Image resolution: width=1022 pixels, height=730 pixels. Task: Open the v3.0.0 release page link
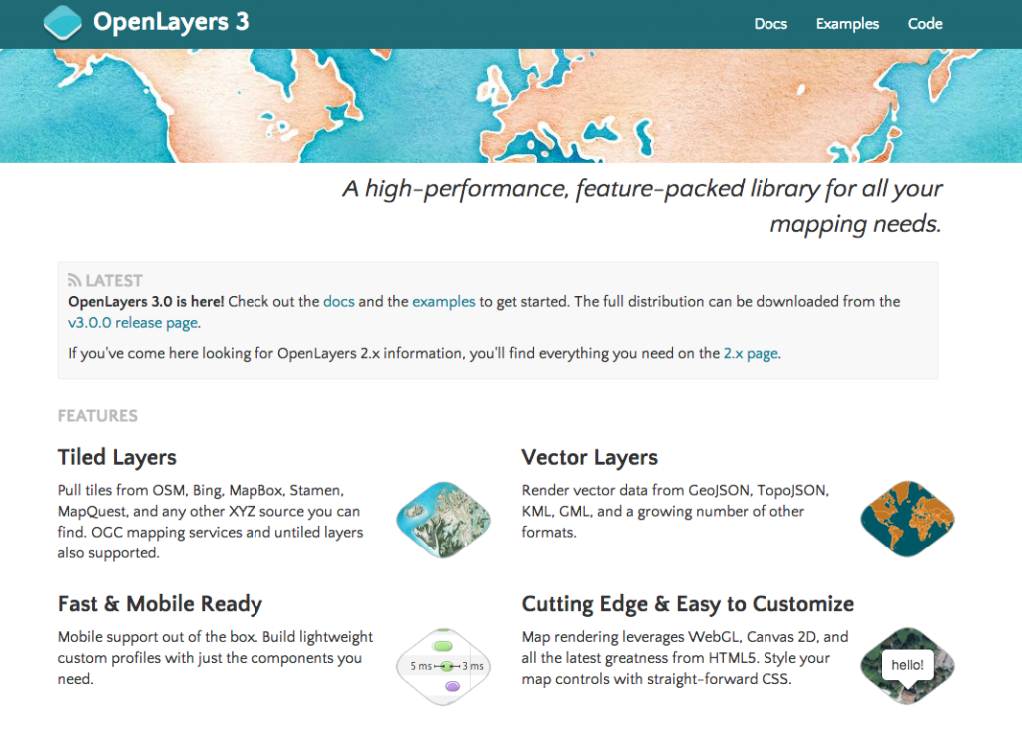133,323
